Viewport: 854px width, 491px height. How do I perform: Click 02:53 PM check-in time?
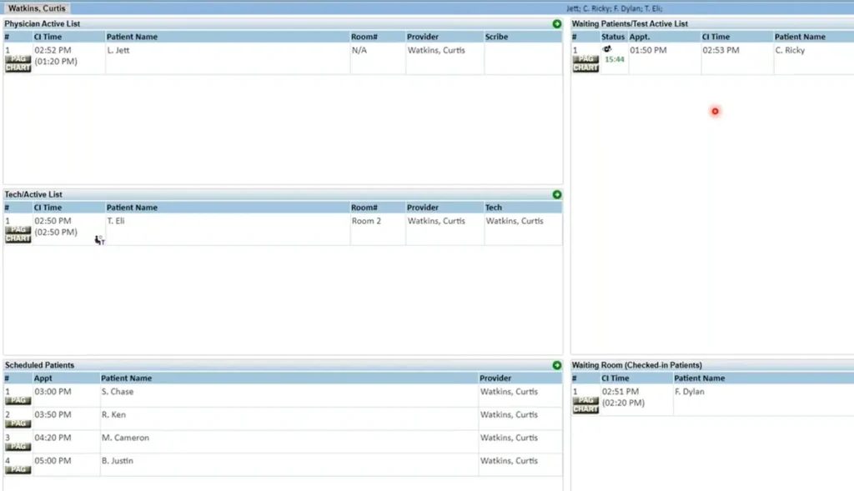pyautogui.click(x=721, y=50)
